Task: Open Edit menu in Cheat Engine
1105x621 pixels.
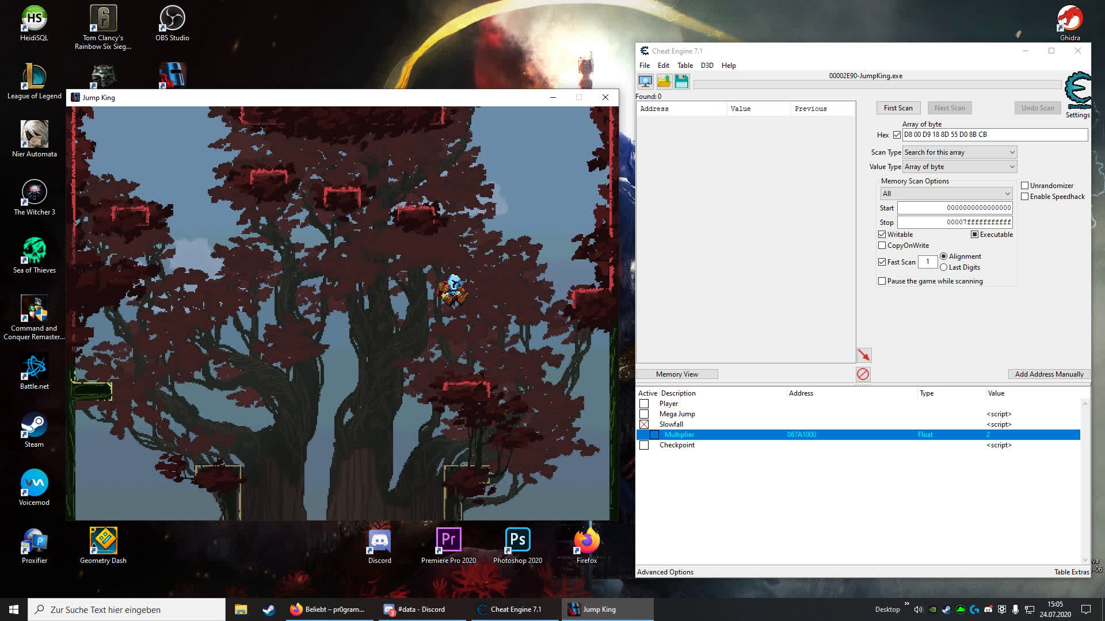Action: [x=663, y=66]
